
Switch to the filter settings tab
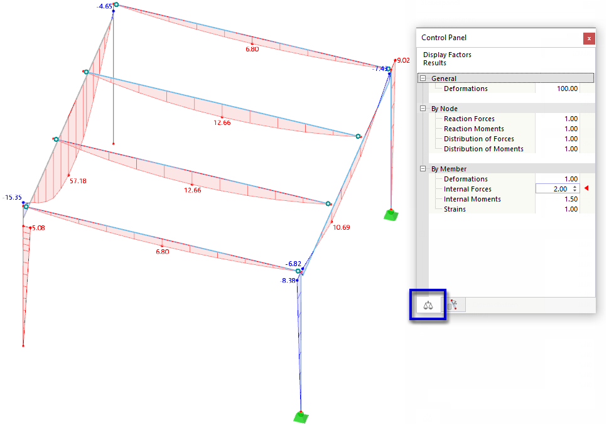[x=454, y=304]
